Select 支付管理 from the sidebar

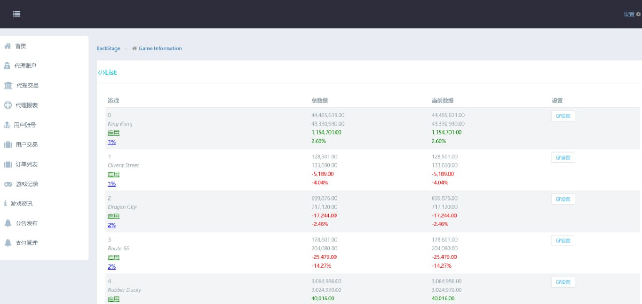[x=27, y=243]
